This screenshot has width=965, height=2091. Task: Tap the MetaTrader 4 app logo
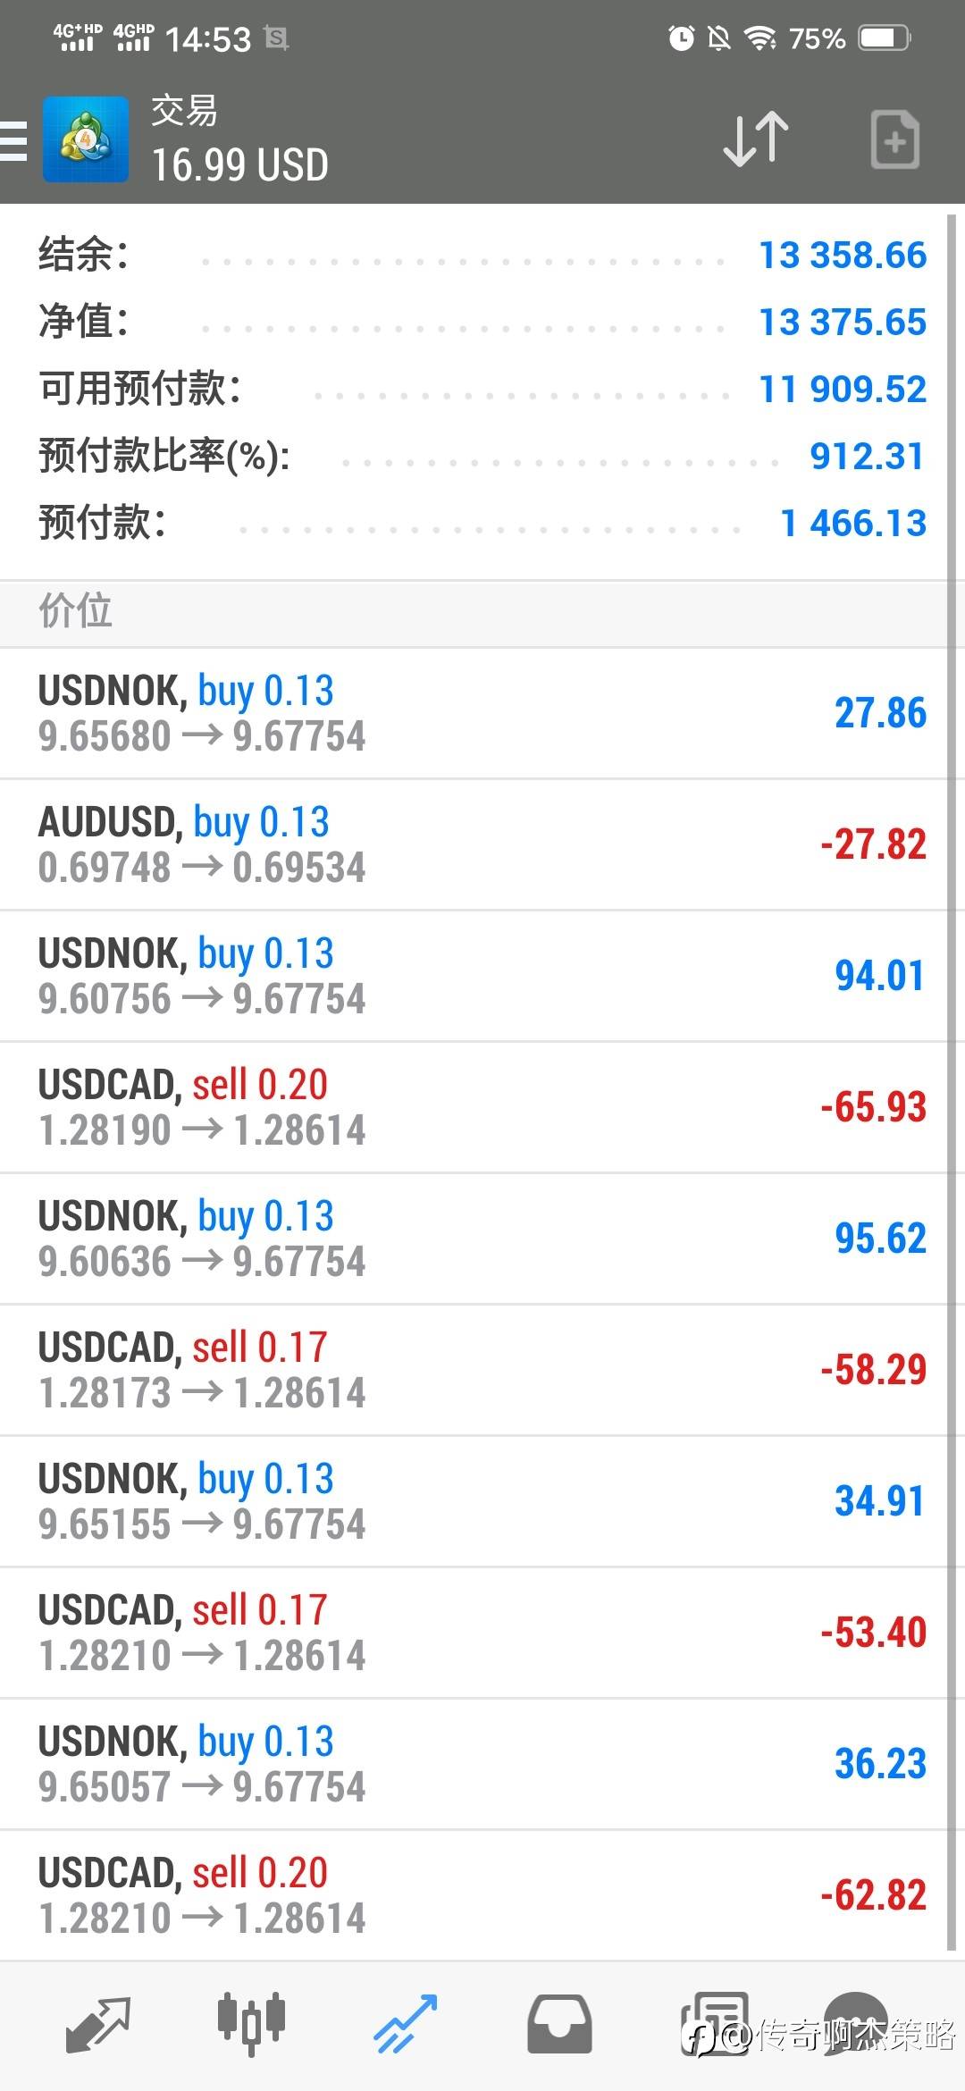(86, 140)
